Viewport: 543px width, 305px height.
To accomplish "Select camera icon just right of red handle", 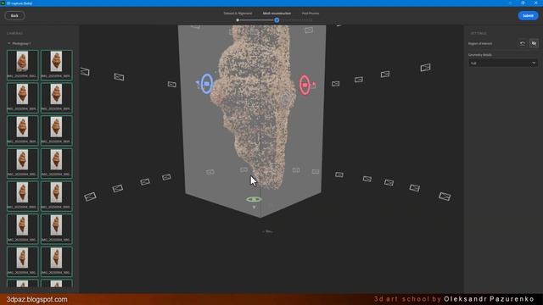I will click(335, 84).
